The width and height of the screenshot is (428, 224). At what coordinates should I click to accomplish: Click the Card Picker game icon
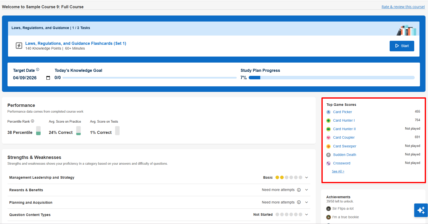coord(328,112)
